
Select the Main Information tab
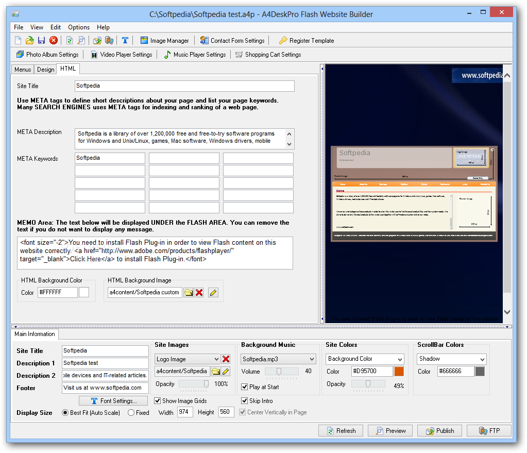pos(35,334)
